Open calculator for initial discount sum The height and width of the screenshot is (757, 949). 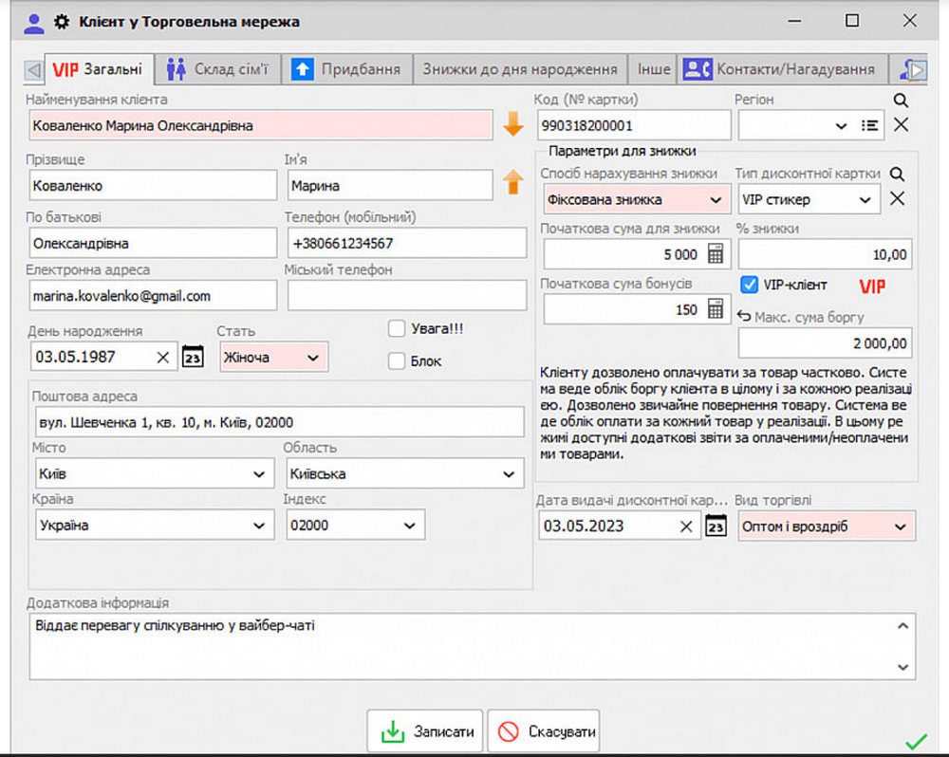point(716,254)
